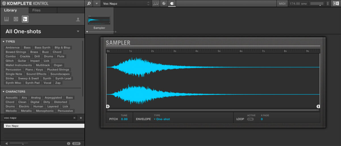Select the Sampler plug-in thumbnail

point(99,20)
